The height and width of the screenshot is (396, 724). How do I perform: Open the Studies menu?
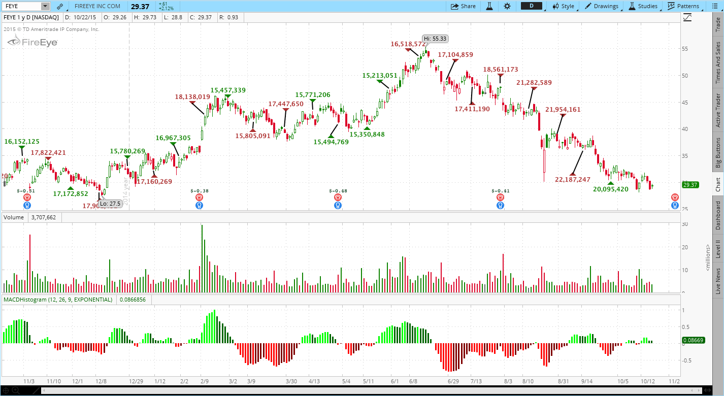pyautogui.click(x=643, y=6)
